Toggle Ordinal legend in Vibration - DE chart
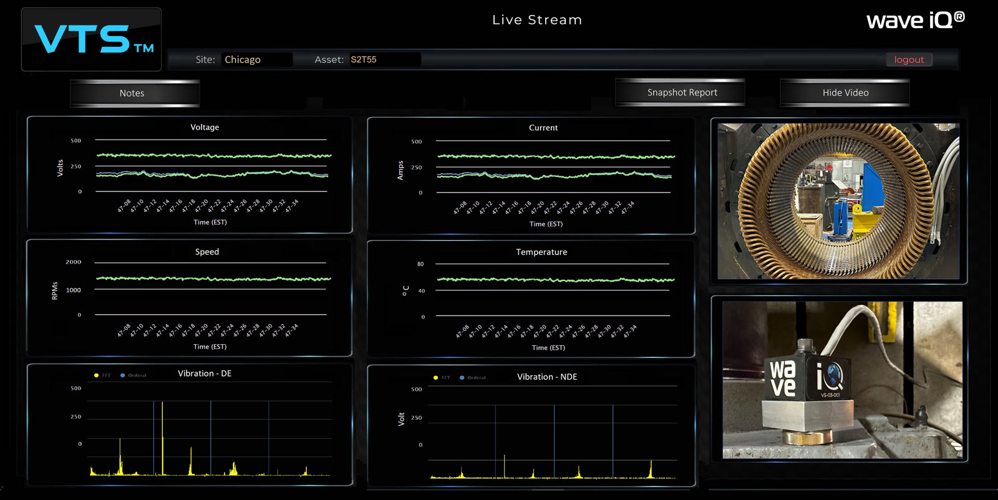This screenshot has width=998, height=500. tap(133, 375)
